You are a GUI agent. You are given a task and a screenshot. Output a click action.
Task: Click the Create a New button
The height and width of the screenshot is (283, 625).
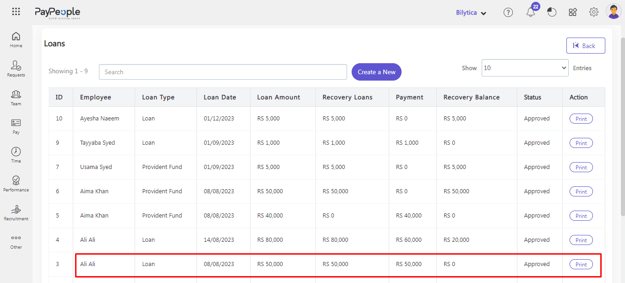(x=376, y=72)
